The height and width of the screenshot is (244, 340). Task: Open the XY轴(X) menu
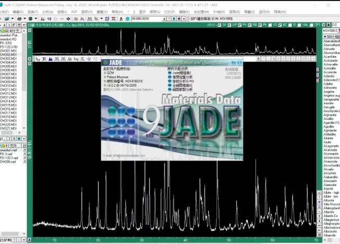[x=219, y=12]
